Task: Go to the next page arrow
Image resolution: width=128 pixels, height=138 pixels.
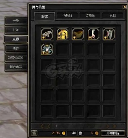Action: click(108, 126)
